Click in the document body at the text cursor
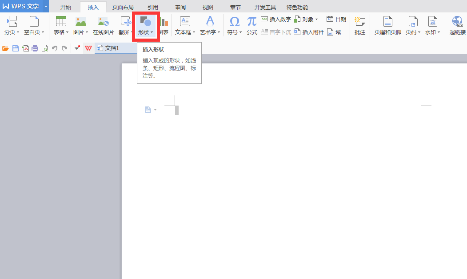The image size is (467, 279). pos(176,110)
